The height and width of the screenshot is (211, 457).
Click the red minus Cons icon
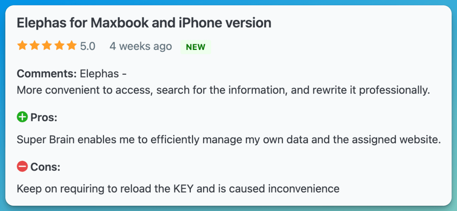tap(22, 166)
